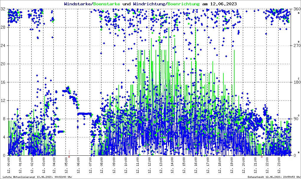The image size is (301, 179).
Task: Click the '180' degree direction label
Action: (x=297, y=82)
